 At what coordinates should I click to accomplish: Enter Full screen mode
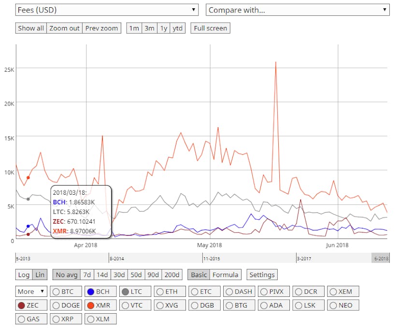coord(210,28)
